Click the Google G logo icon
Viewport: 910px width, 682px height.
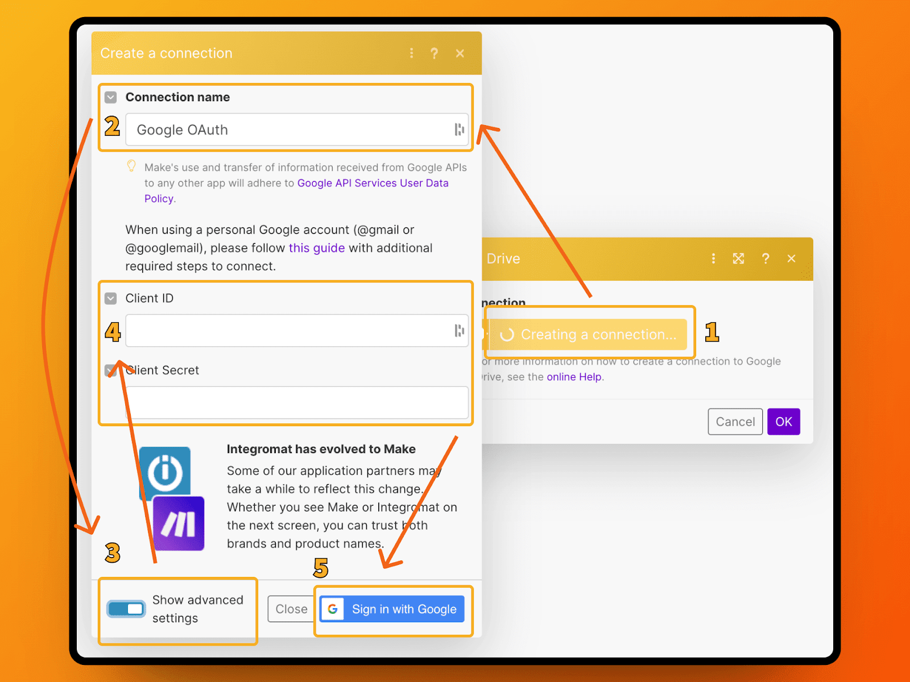[333, 609]
